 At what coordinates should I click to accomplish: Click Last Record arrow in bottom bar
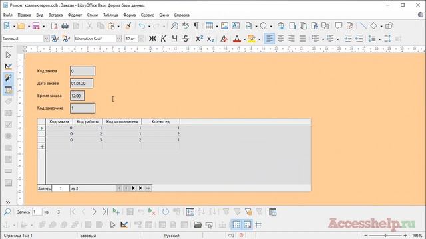tap(105, 212)
